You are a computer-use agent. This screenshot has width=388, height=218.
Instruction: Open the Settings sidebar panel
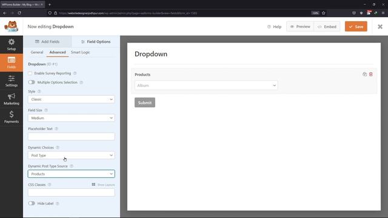[x=12, y=81]
